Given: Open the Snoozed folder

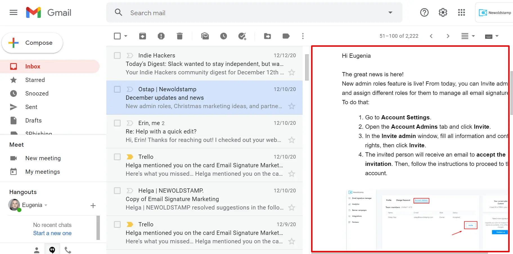Looking at the screenshot, I should 50,93.
